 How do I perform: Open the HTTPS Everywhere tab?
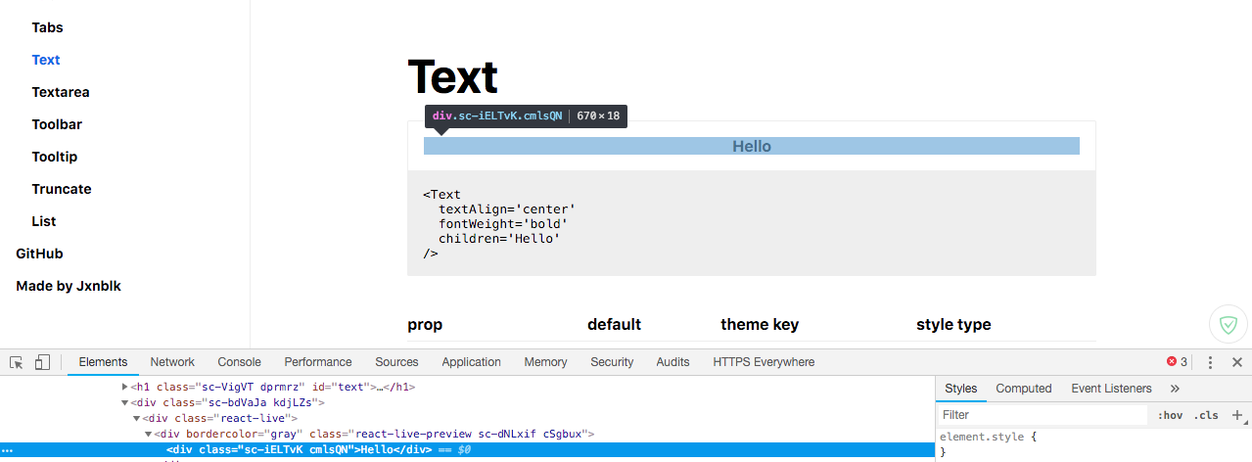(x=764, y=362)
